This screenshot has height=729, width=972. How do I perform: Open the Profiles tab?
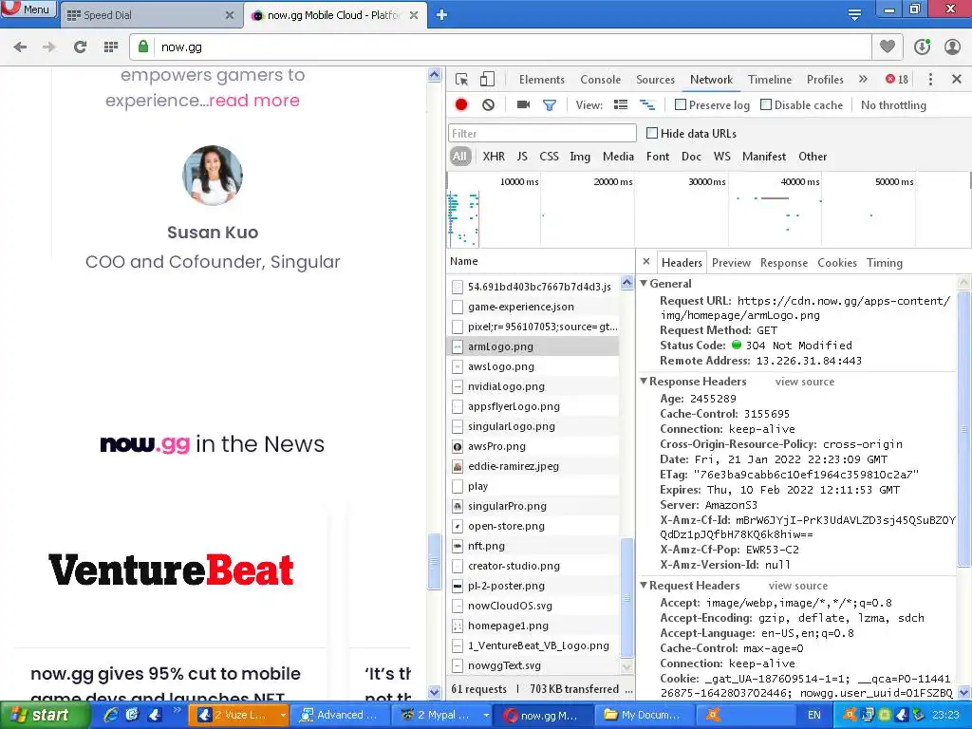point(825,80)
